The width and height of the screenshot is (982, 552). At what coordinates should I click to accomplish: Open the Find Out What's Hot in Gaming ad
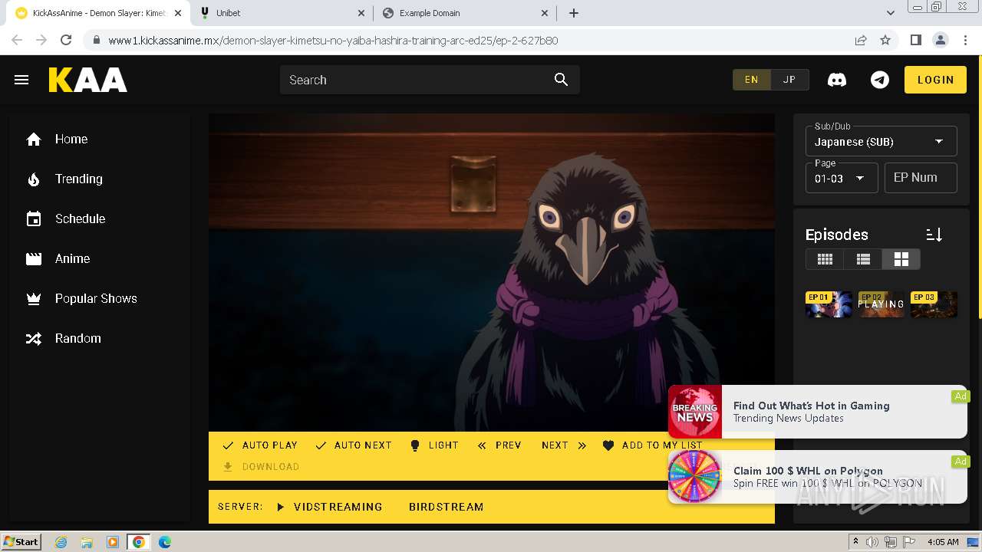click(x=818, y=412)
